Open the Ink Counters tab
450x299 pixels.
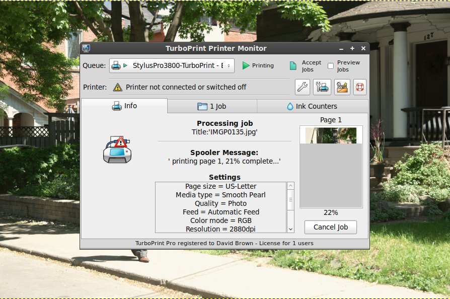tap(312, 106)
